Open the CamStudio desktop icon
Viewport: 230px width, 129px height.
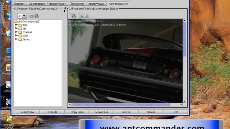point(7,87)
